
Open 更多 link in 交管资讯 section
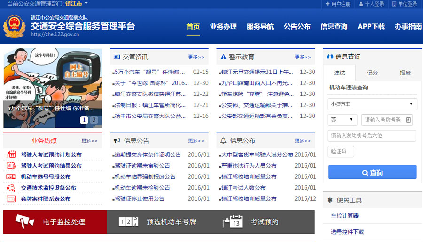(196, 57)
